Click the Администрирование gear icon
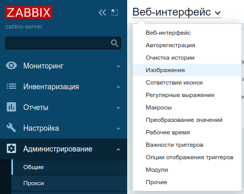Image resolution: width=244 pixels, height=194 pixels. [11, 148]
